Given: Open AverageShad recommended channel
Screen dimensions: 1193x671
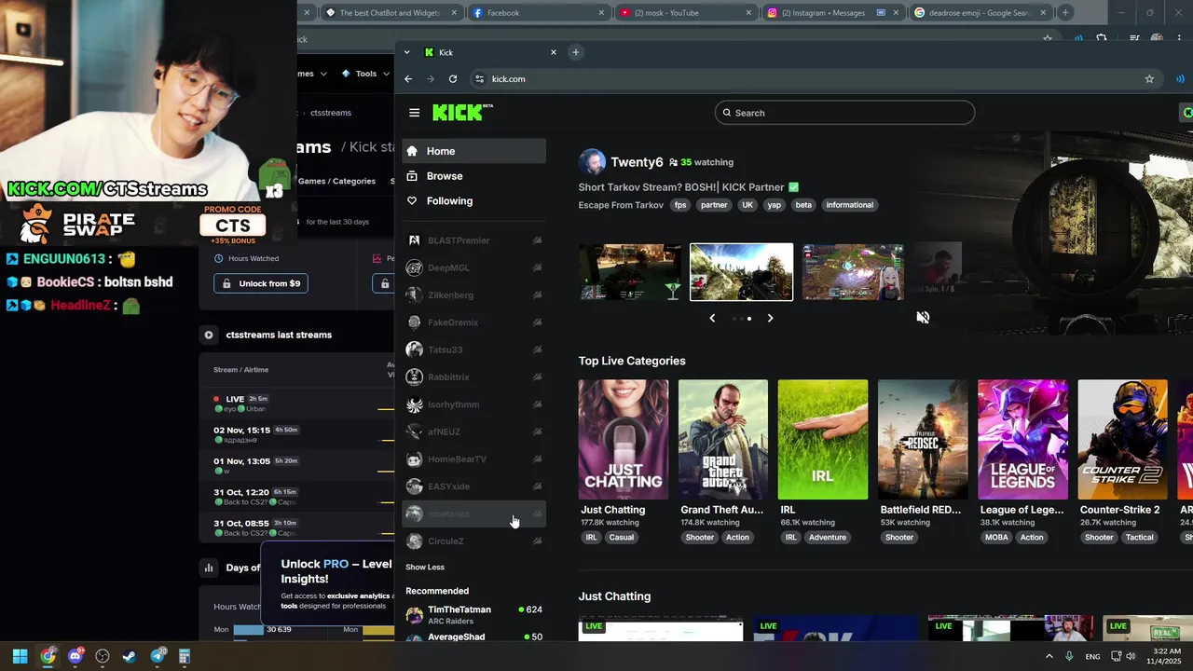Looking at the screenshot, I should pos(473,637).
